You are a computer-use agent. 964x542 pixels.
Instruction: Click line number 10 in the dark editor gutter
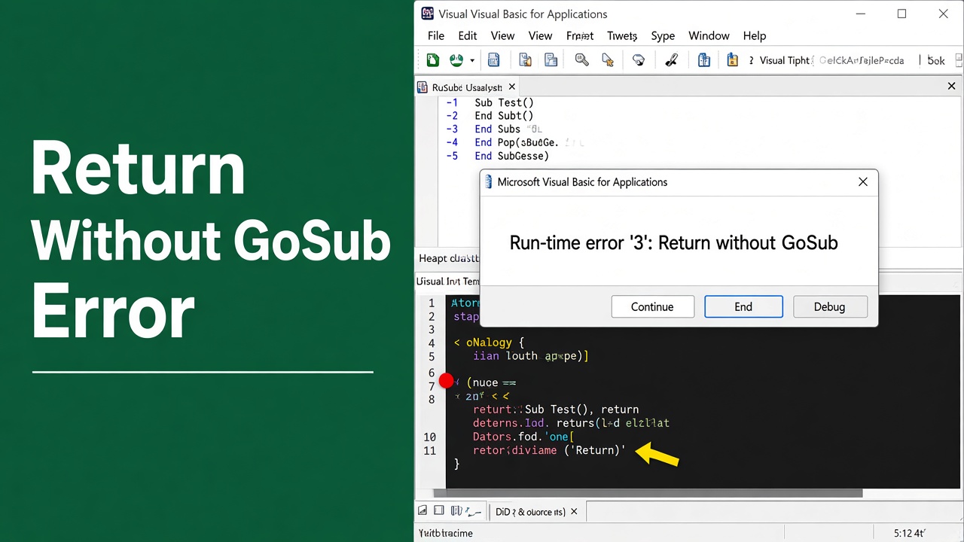coord(430,437)
